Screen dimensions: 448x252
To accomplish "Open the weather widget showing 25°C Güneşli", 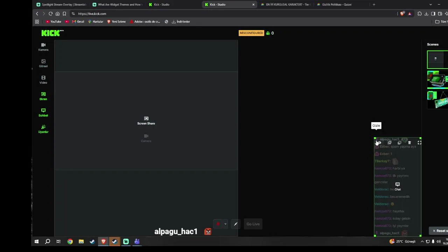I will (402, 241).
